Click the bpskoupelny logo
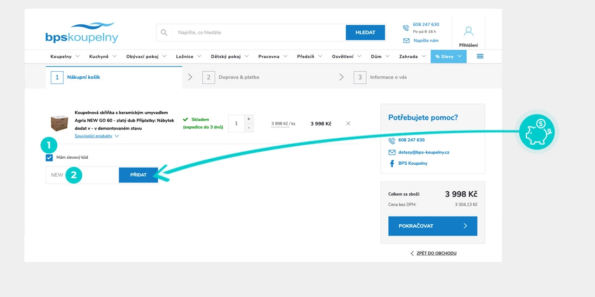The height and width of the screenshot is (297, 595). pos(82,33)
